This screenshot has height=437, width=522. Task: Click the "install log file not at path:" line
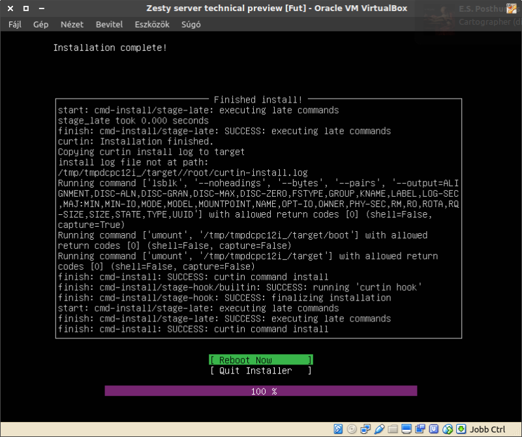coord(133,163)
